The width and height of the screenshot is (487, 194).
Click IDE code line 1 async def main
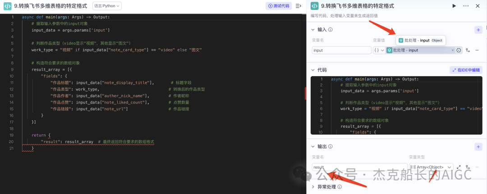[x=66, y=17]
